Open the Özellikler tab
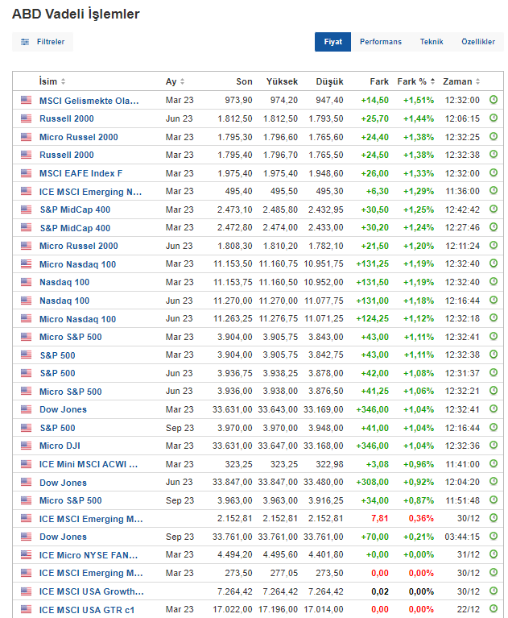This screenshot has height=618, width=508. tap(478, 42)
